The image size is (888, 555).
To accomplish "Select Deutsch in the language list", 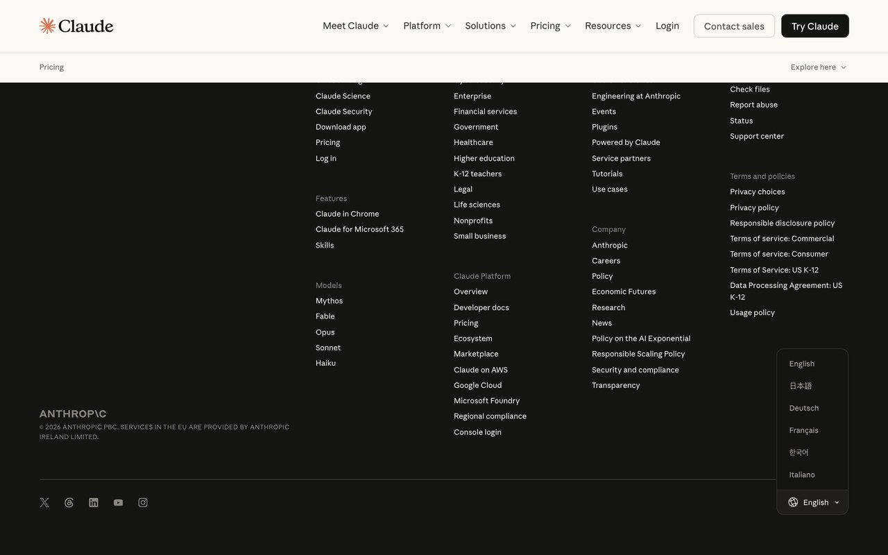I will click(804, 408).
